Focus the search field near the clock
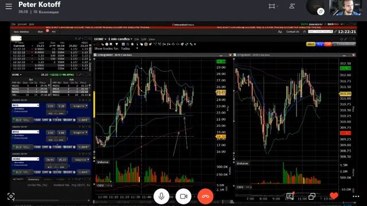 coord(320,31)
